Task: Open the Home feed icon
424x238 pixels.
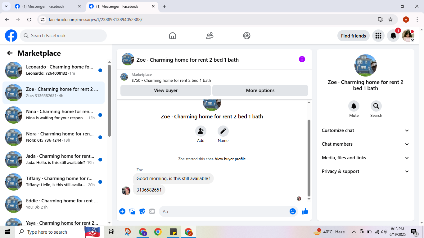Action: (x=173, y=36)
